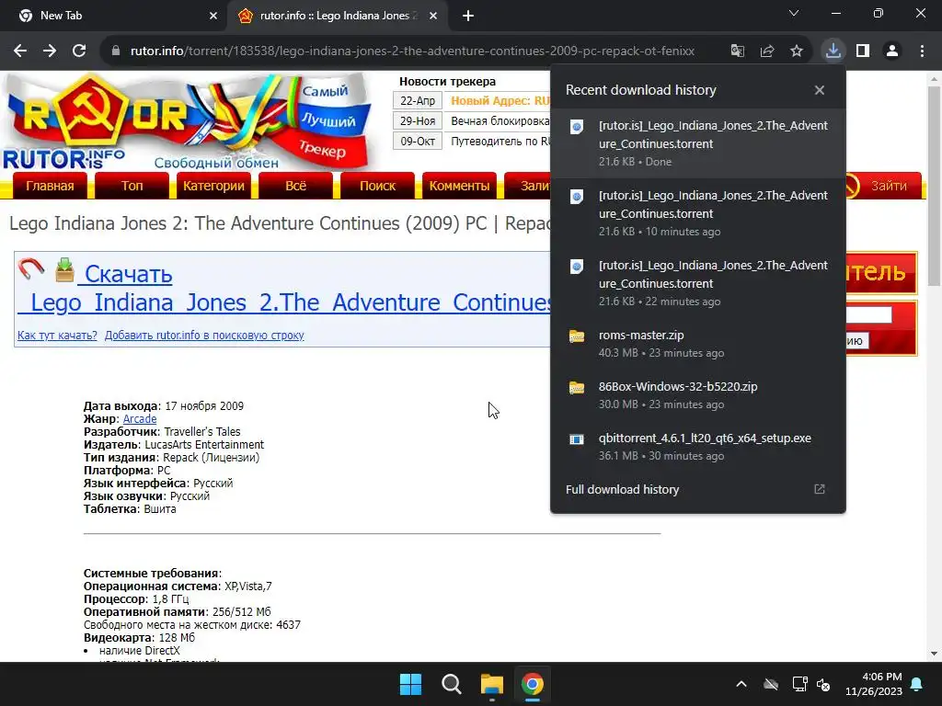942x706 pixels.
Task: Click the network display tray icon
Action: [x=799, y=684]
